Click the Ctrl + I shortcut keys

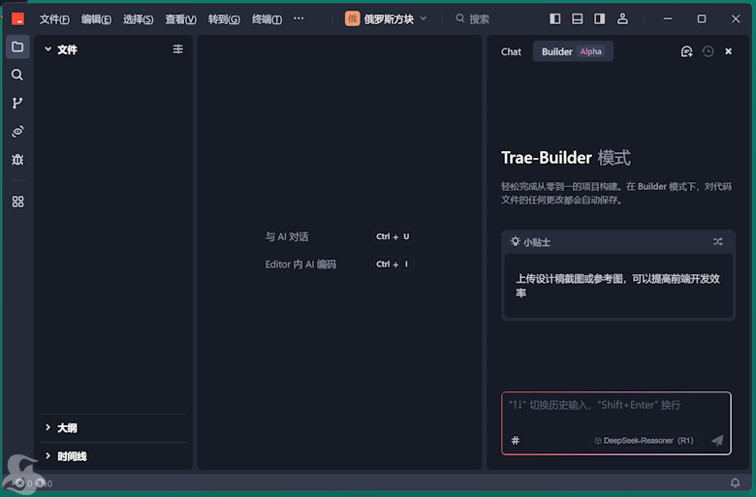coord(393,264)
